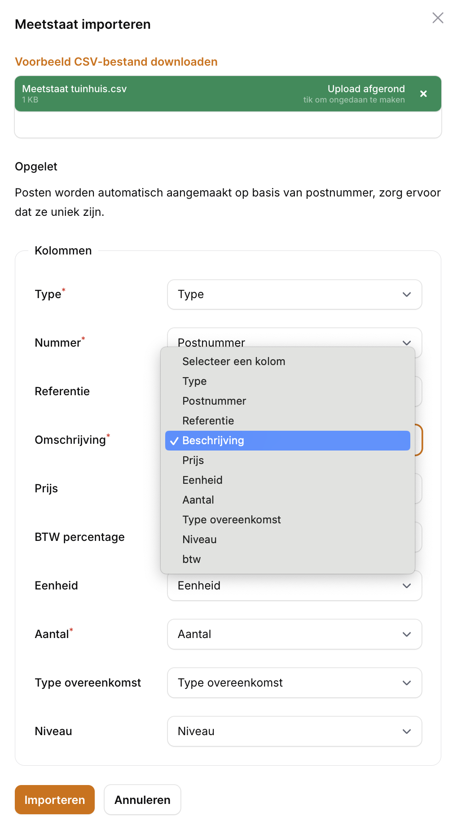Expand the Type overeenkomst dropdown
Viewport: 457px width, 830px height.
click(x=294, y=683)
